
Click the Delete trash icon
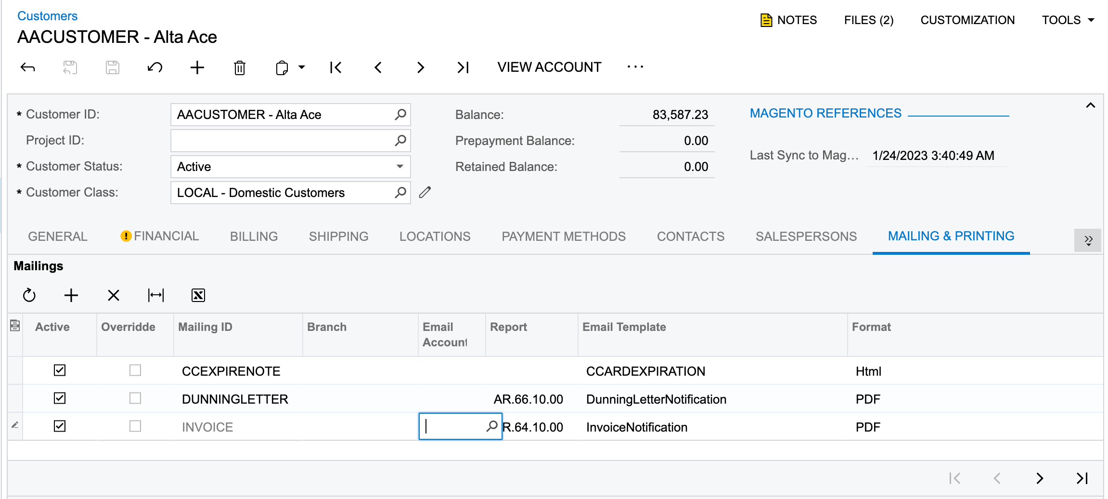pos(240,67)
